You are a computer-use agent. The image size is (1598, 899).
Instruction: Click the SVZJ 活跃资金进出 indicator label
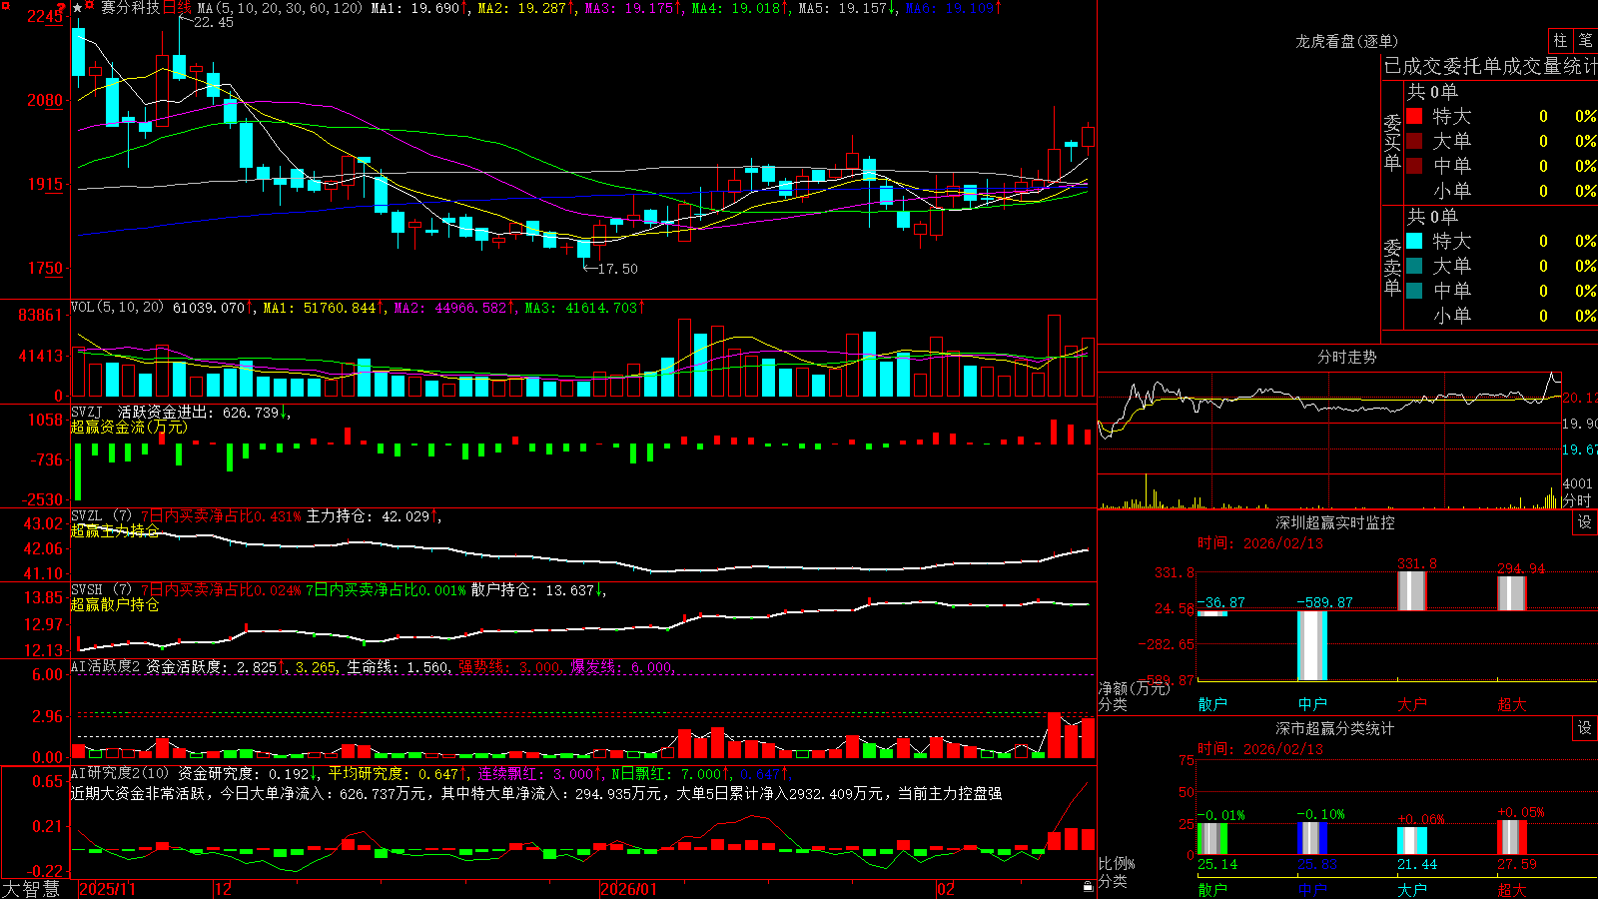[141, 413]
